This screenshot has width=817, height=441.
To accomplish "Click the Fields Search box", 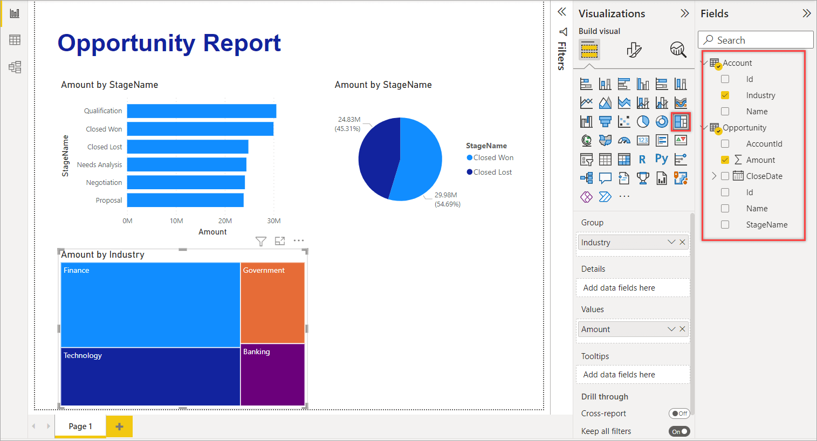I will tap(756, 40).
